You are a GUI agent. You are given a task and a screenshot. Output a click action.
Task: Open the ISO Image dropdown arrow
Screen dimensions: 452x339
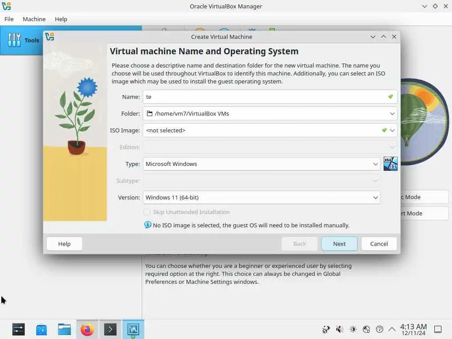click(x=392, y=130)
